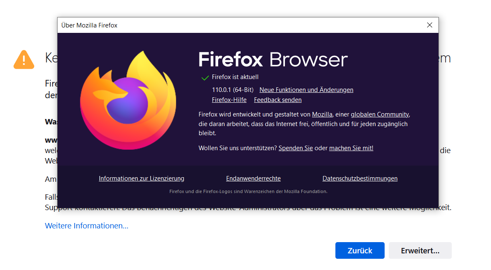Follow the Mozilla link
491x270 pixels.
(322, 114)
